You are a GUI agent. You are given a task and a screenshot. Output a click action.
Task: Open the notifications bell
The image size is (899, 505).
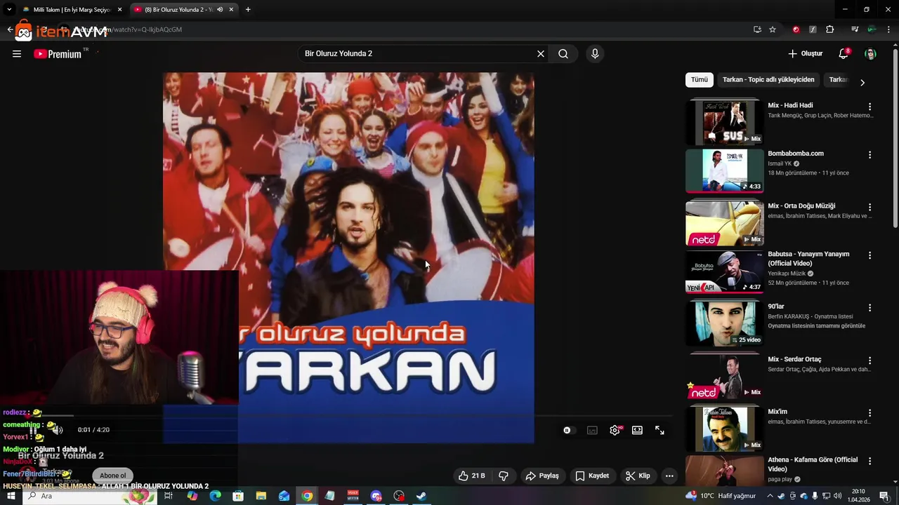844,54
